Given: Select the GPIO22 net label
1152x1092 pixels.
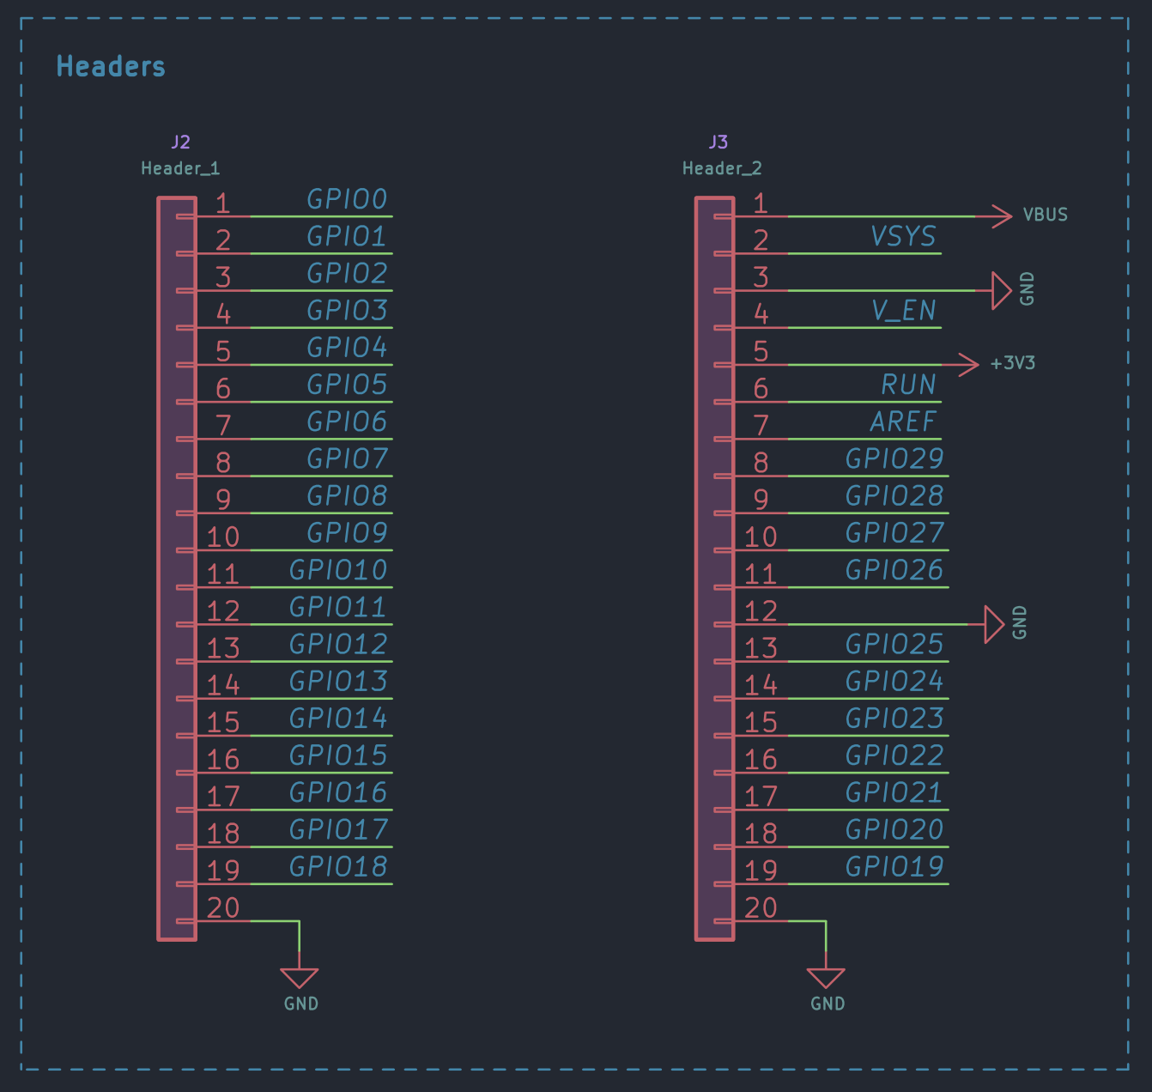Looking at the screenshot, I should (x=894, y=755).
